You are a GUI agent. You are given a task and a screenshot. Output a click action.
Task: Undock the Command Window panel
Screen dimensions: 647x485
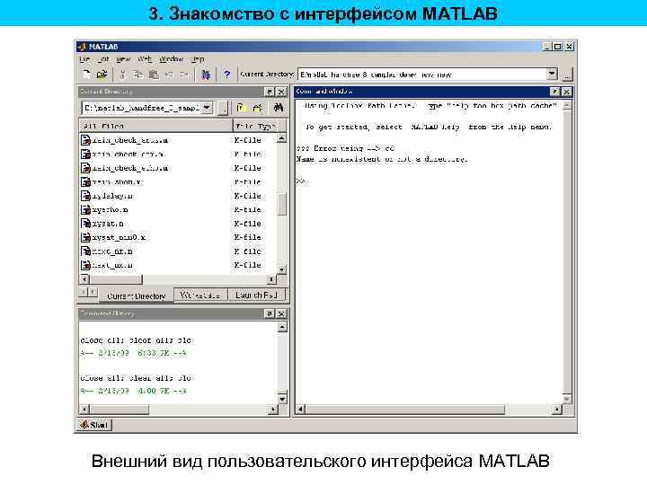click(555, 92)
